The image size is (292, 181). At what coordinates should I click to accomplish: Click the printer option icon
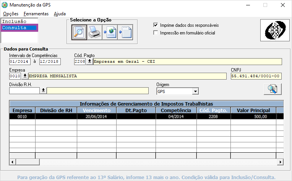click(x=94, y=33)
